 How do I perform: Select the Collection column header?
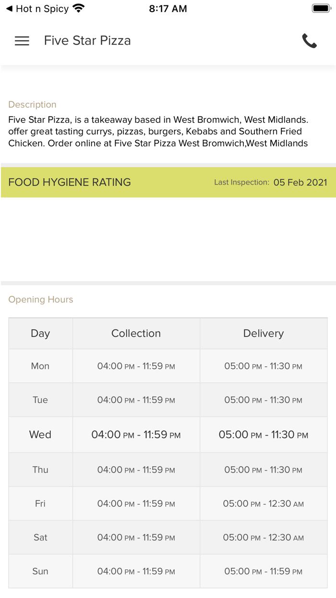point(136,333)
